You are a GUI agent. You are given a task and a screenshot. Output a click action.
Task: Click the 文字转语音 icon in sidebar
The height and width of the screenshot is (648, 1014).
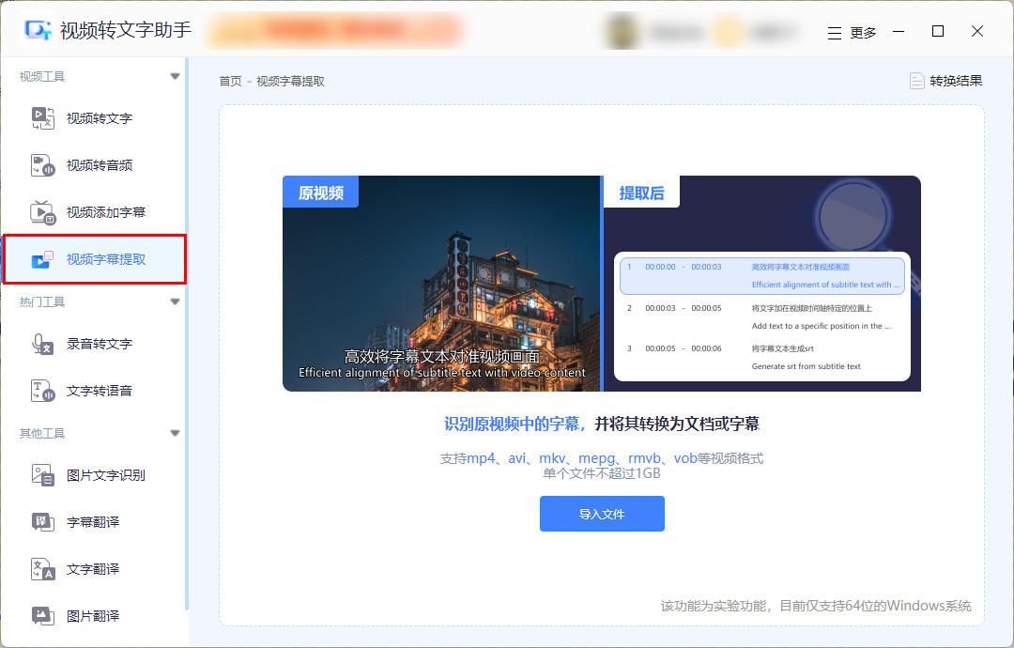coord(42,391)
